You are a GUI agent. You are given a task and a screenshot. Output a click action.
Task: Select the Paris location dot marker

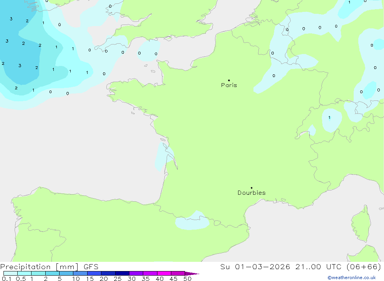pos(229,80)
